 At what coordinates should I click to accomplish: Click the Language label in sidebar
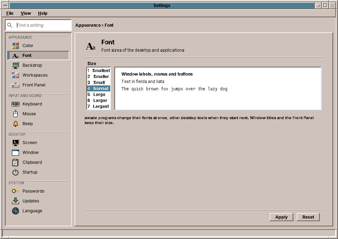click(32, 211)
